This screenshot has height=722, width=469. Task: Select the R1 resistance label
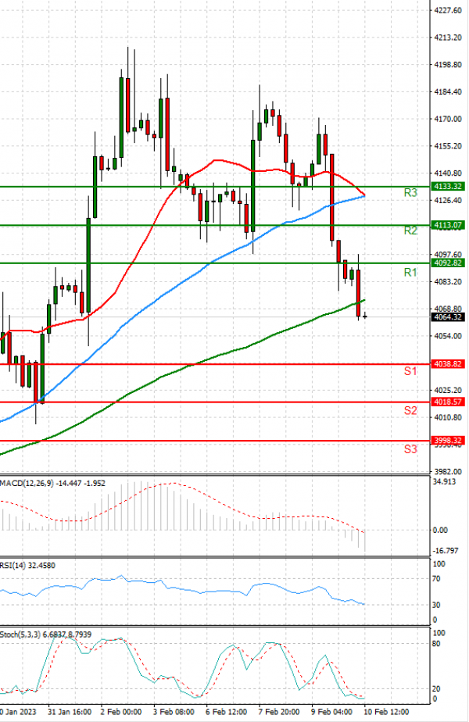click(x=410, y=273)
